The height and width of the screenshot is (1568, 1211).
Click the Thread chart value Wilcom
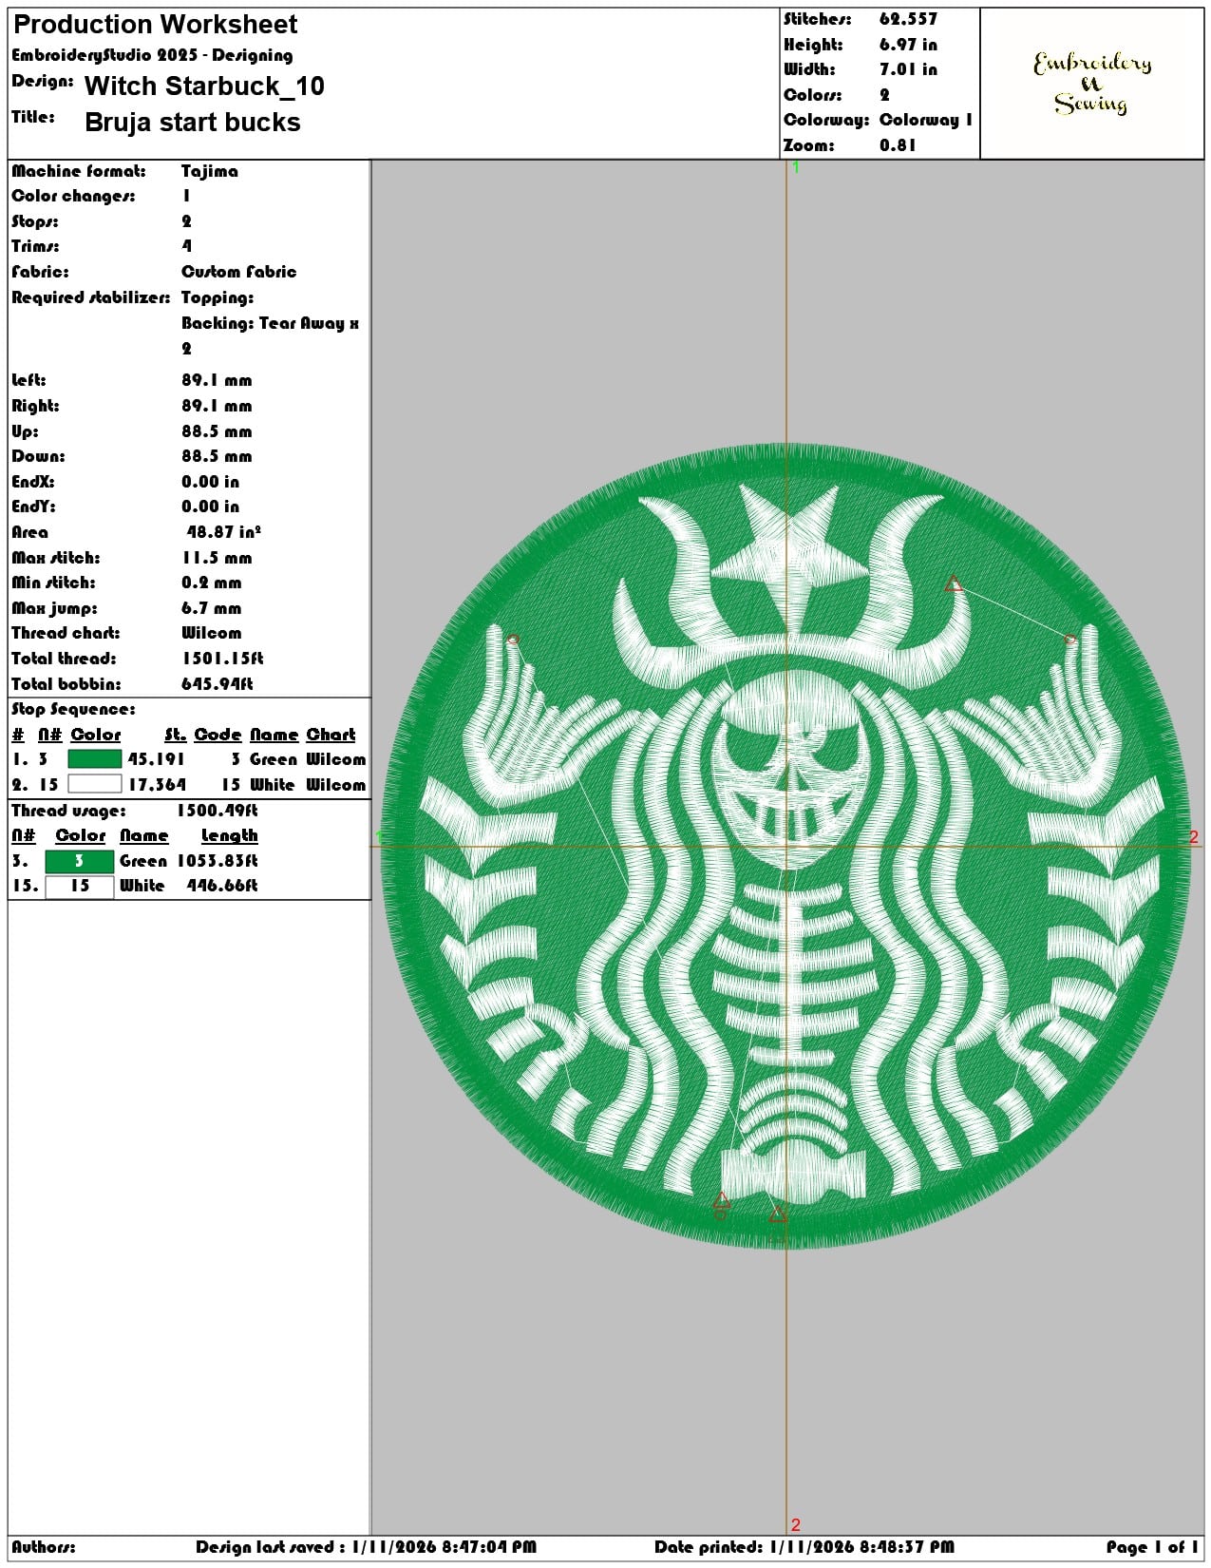tap(212, 633)
